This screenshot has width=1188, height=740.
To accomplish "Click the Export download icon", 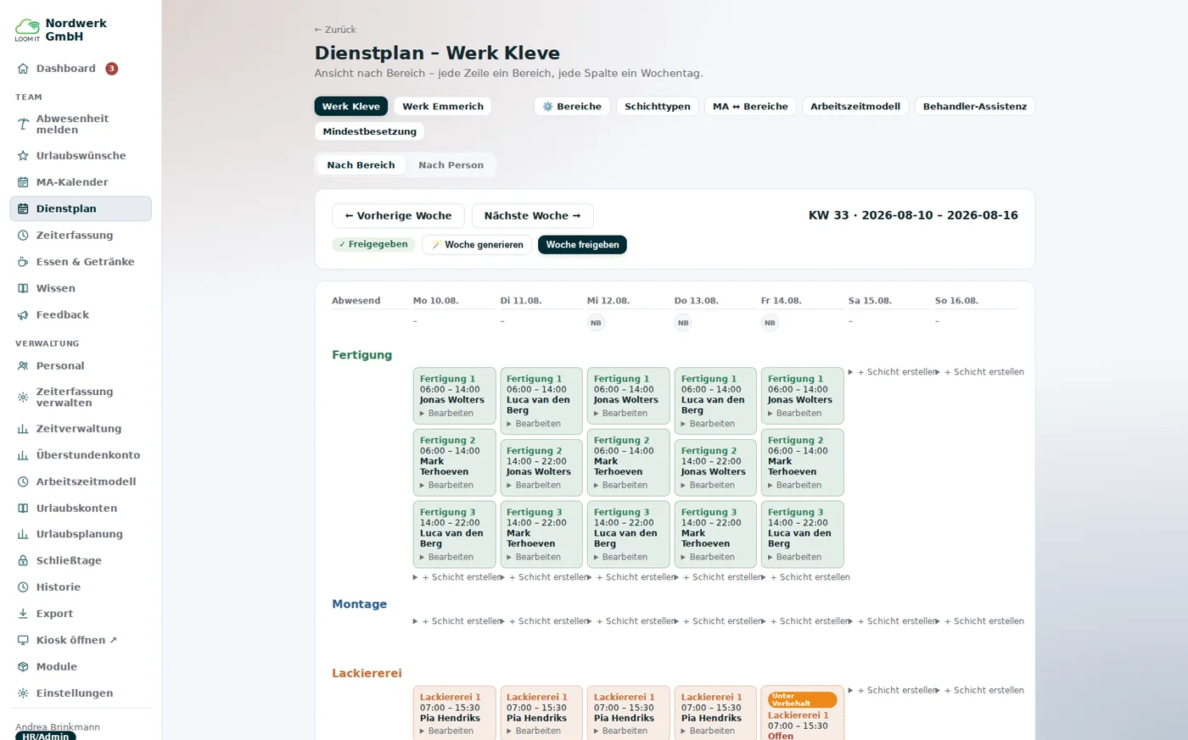I will point(23,614).
